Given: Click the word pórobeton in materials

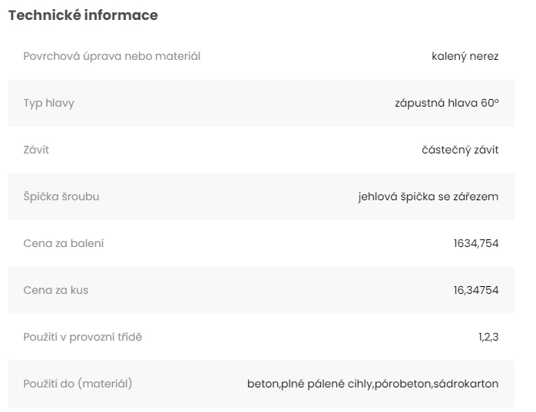Looking at the screenshot, I should (403, 384).
